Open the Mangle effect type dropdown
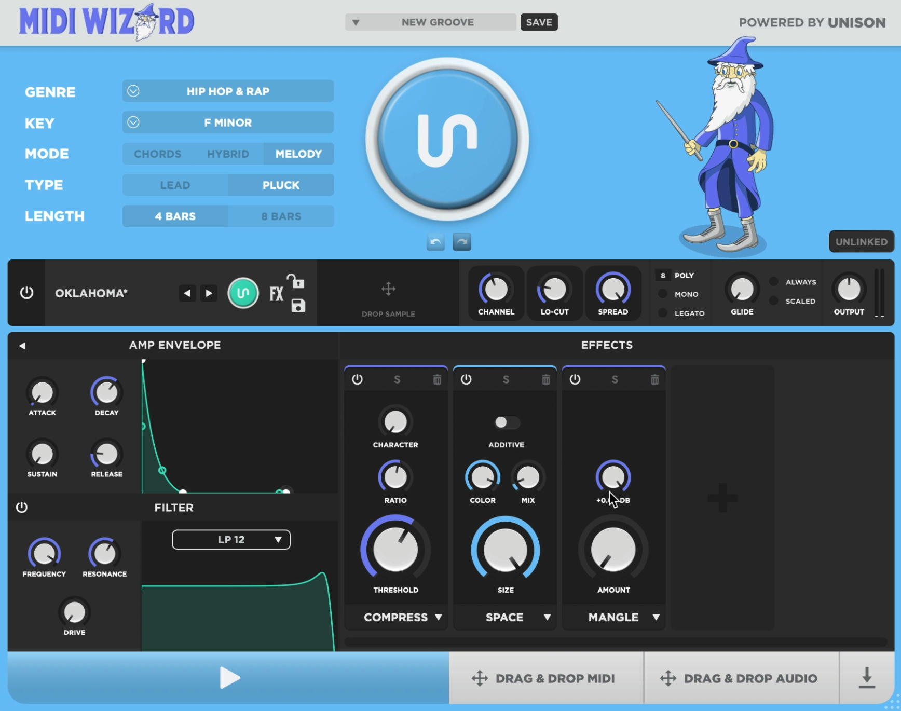 pos(614,617)
